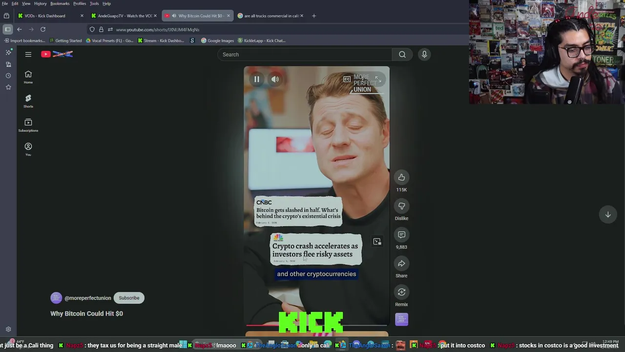Open tracking protection shield icon
The height and width of the screenshot is (352, 625).
(92, 29)
